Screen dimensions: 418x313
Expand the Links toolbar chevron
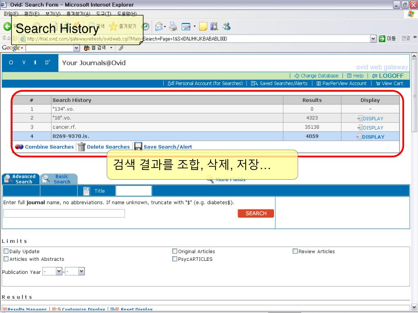pyautogui.click(x=415, y=37)
